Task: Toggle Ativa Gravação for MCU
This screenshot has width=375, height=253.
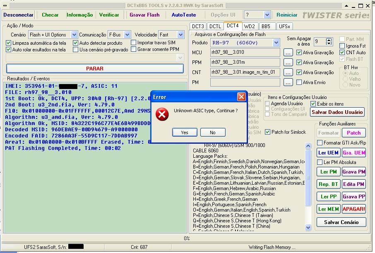Action: pyautogui.click(x=299, y=53)
